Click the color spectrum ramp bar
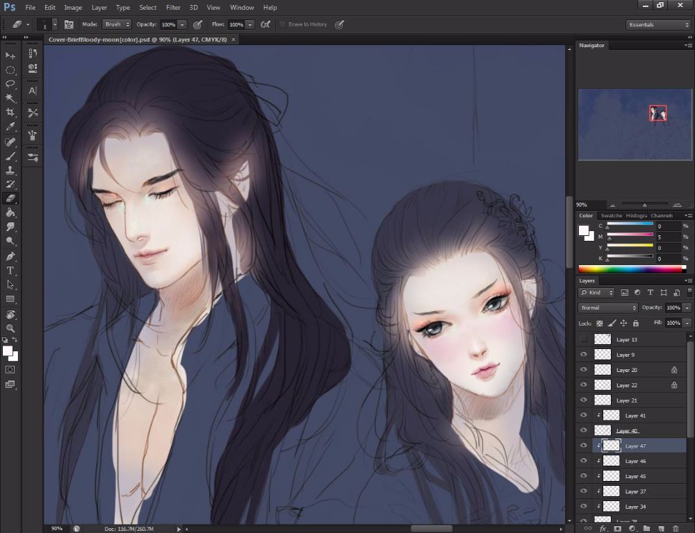Viewport: 695px width, 533px height. [632, 269]
